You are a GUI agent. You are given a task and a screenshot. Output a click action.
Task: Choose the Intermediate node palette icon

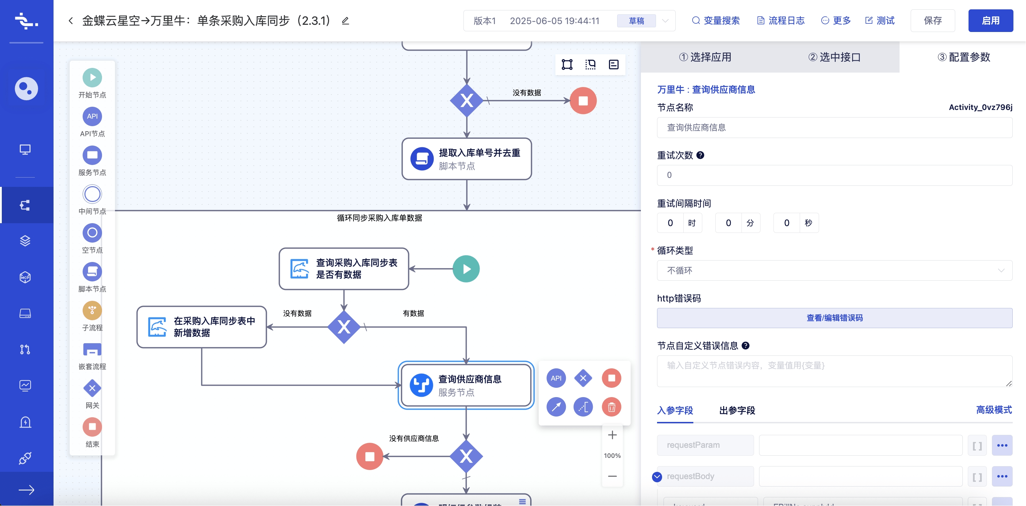[x=92, y=194]
